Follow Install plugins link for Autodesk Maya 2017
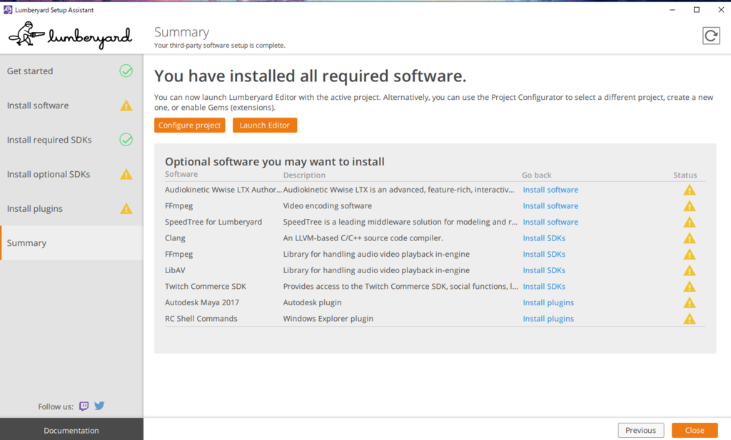731x440 pixels. tap(548, 302)
